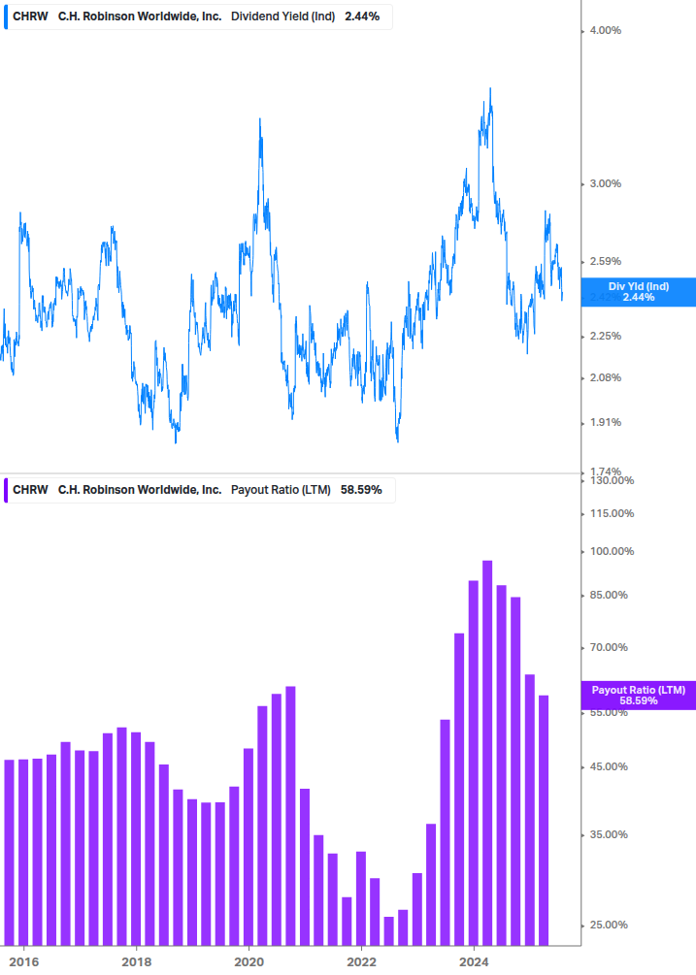Click the first payout ratio bar at far left
Image resolution: width=696 pixels, height=975 pixels.
click(x=10, y=853)
